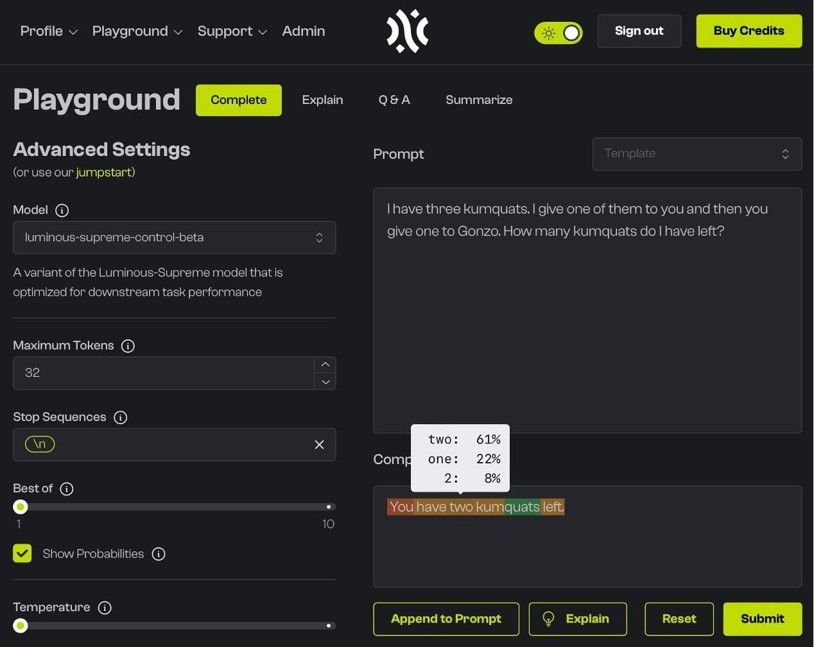The height and width of the screenshot is (647, 814).
Task: Expand the Profile menu
Action: (49, 31)
